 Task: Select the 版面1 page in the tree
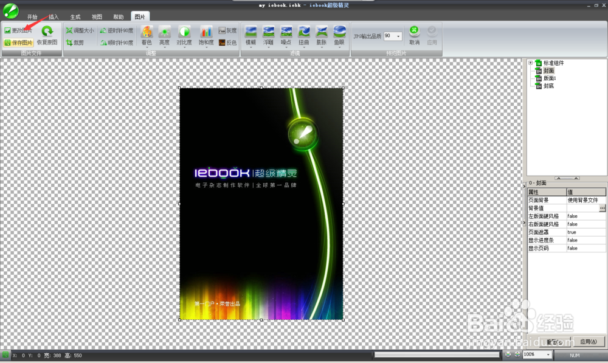pos(550,78)
